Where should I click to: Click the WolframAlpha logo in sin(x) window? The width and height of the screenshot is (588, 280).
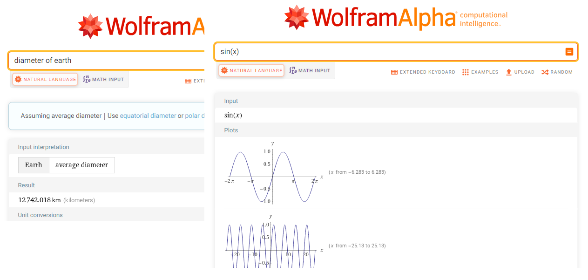370,18
